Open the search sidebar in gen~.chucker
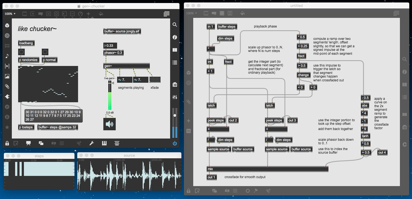 point(175,25)
